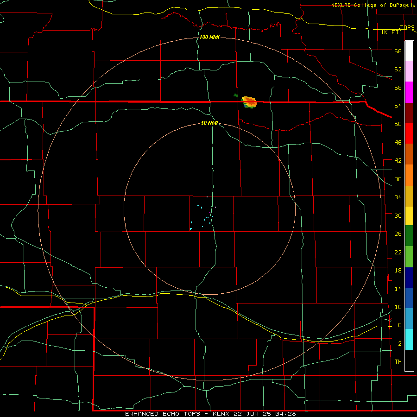This screenshot has width=417, height=417.
Task: Click the yellow 30 kft legend swatch
Action: click(x=409, y=216)
